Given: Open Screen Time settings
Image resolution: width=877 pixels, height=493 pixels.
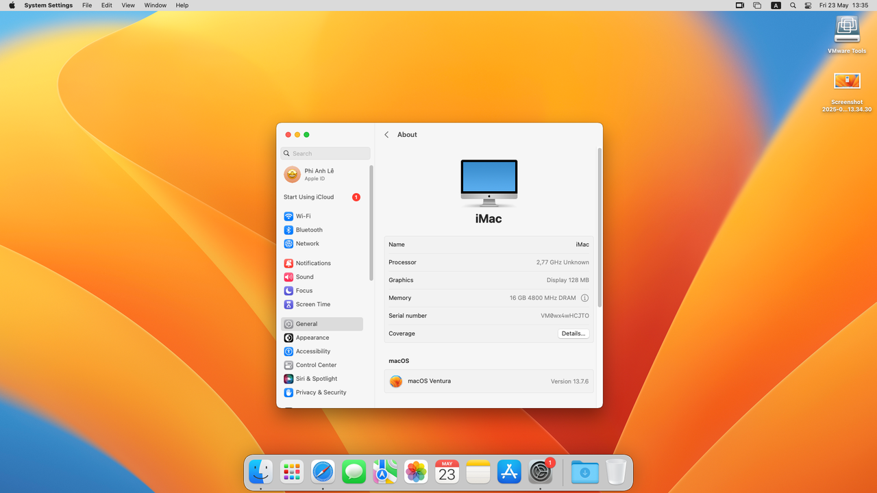Looking at the screenshot, I should click(x=322, y=304).
